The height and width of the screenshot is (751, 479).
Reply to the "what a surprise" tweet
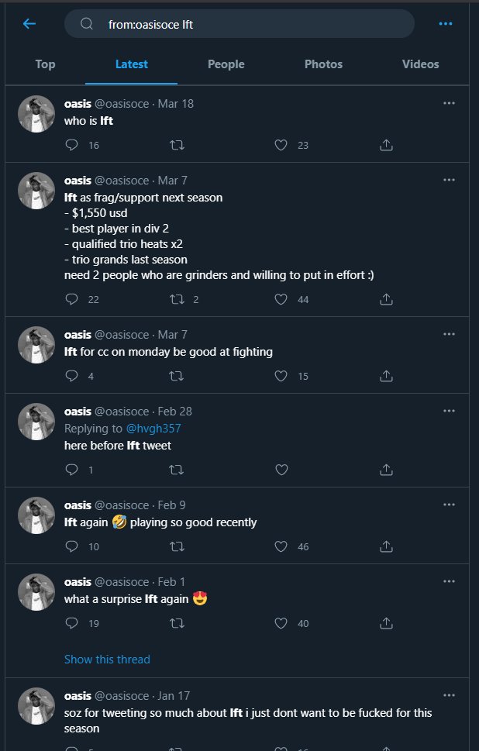pyautogui.click(x=72, y=623)
